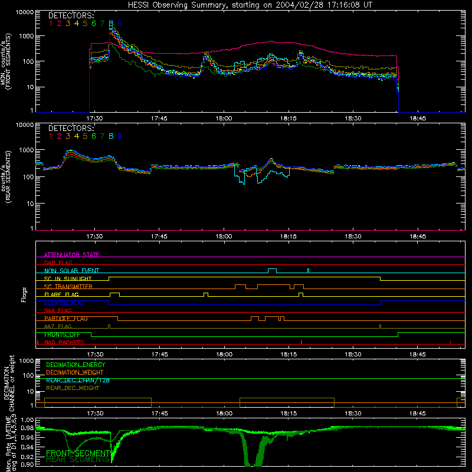472x472 pixels.
Task: Select magenta detector 2 in front segments legend
Action: point(60,24)
